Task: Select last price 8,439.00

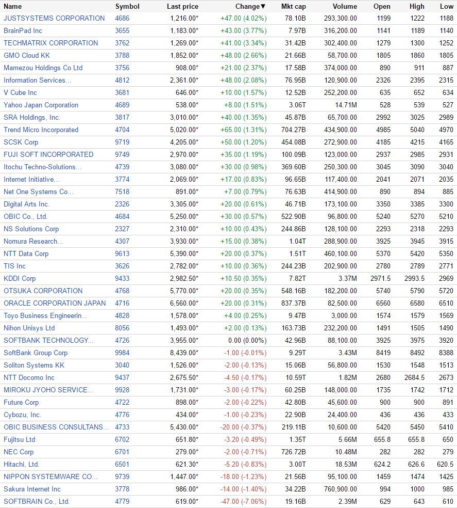Action: pyautogui.click(x=184, y=353)
